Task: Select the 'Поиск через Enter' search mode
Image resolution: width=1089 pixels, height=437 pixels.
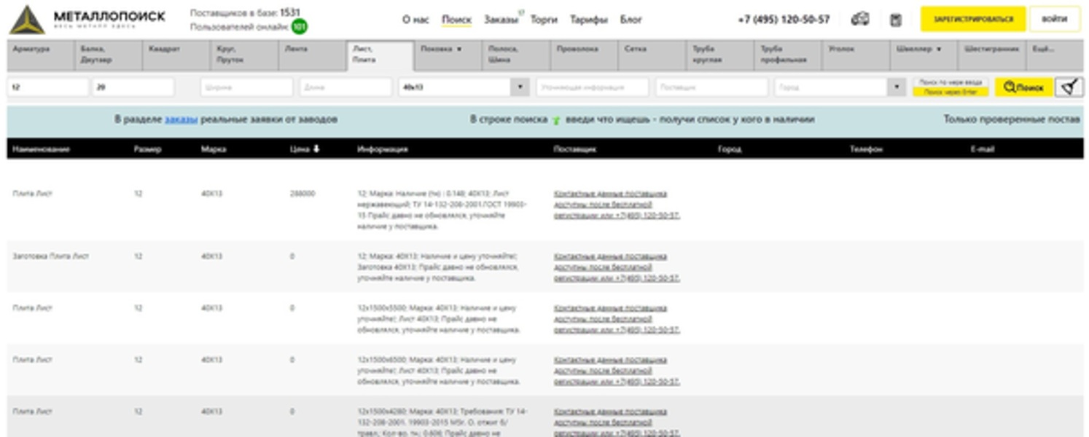Action: tap(951, 92)
